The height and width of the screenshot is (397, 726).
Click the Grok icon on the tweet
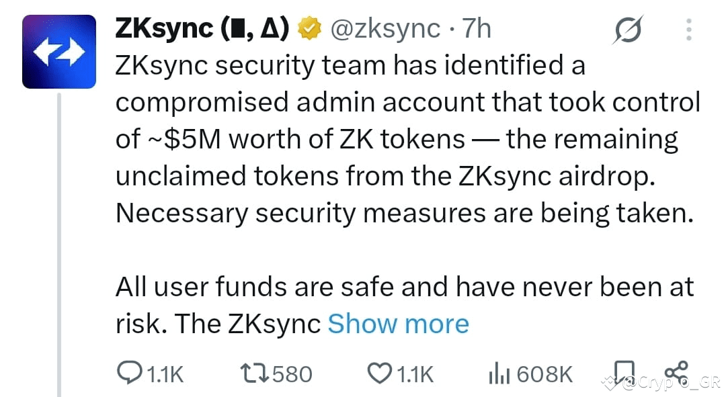coord(628,28)
